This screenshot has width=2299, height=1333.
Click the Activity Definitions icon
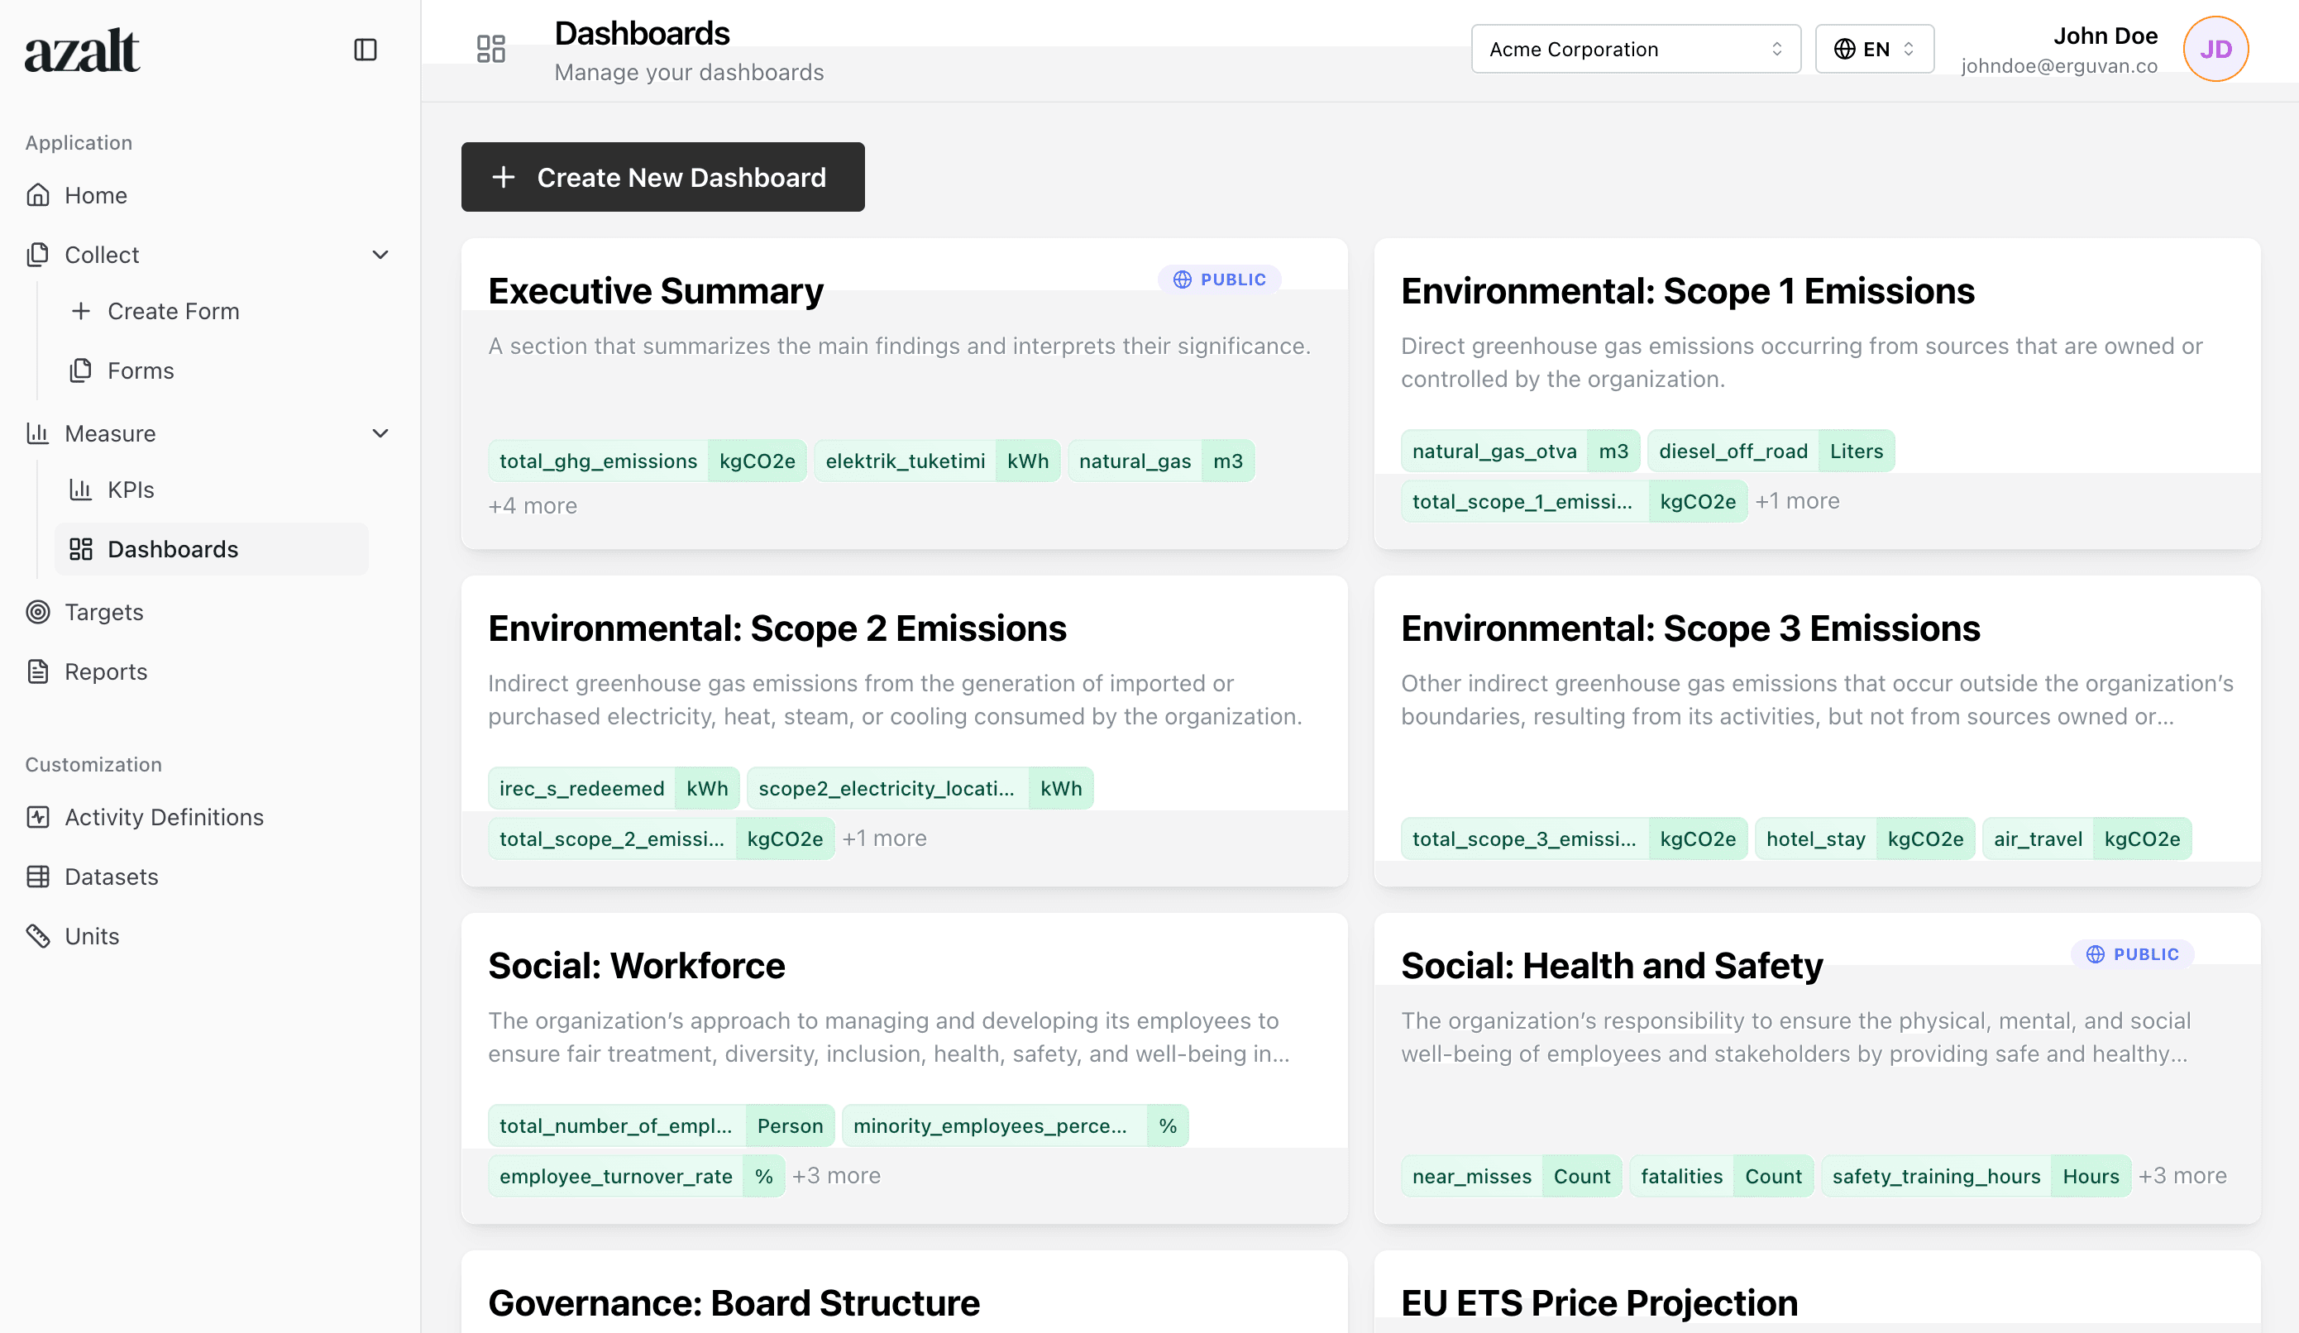(38, 817)
